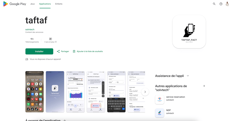Click the green Installer button
The image size is (229, 121).
point(39,51)
